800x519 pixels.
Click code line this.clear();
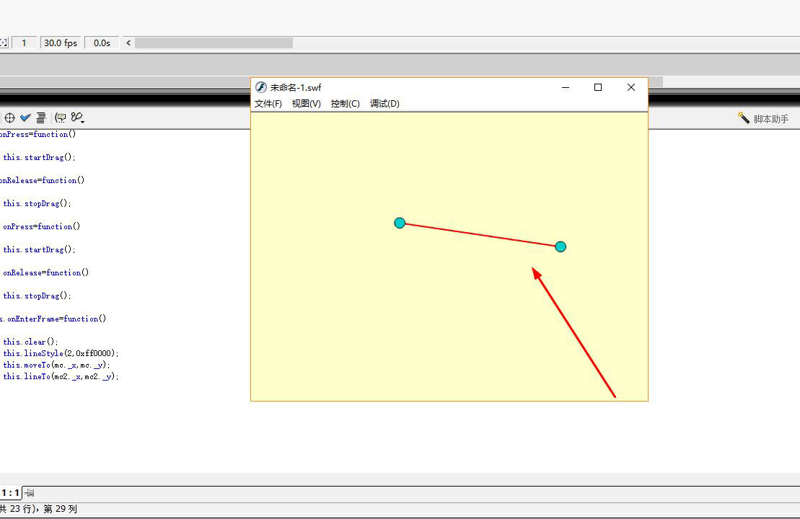[x=30, y=342]
